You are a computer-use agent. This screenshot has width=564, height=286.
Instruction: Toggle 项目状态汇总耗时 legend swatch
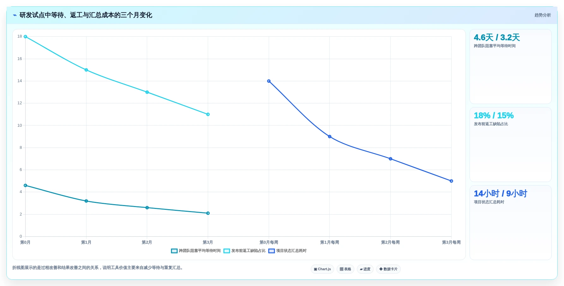coord(272,251)
